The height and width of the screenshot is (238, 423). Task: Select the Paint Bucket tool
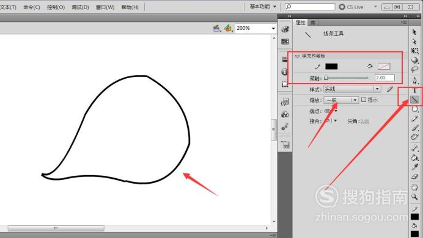pos(414,157)
